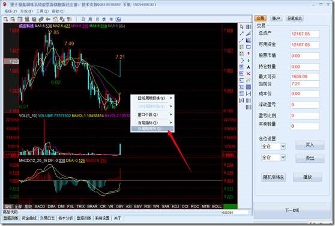Open the 帮助 menu
Viewport: 335px width, 226px height.
58,11
